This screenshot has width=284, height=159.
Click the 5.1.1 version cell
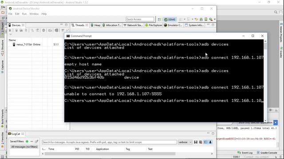point(56,44)
